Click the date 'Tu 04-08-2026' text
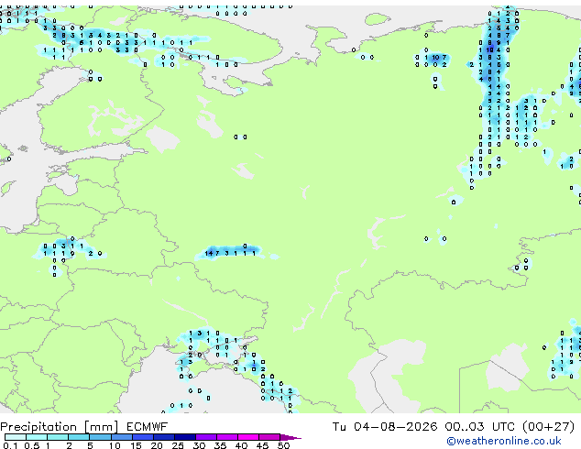This screenshot has height=449, width=581. pos(385,426)
